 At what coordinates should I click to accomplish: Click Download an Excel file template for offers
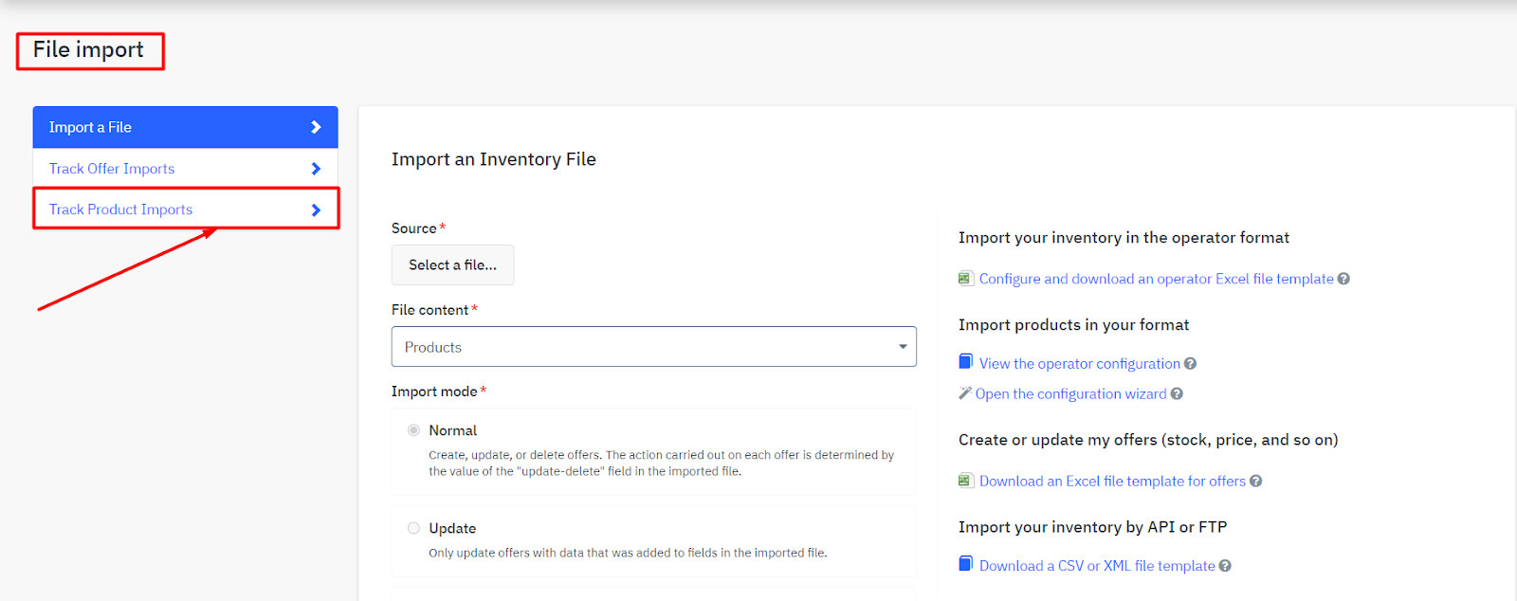point(1112,482)
